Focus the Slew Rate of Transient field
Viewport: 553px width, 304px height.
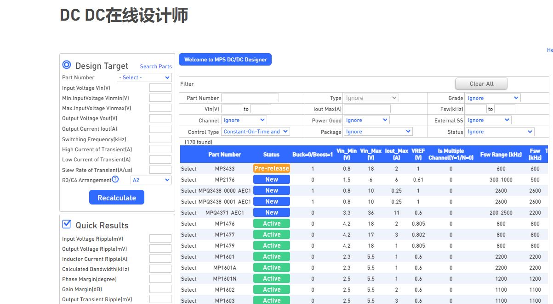160,170
